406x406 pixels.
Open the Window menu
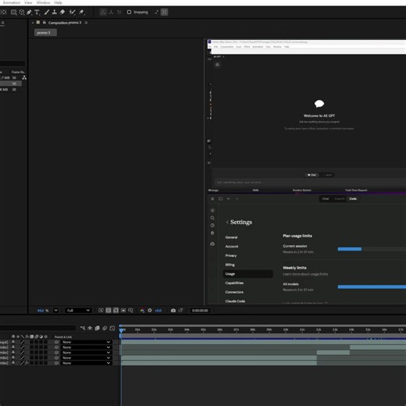click(x=43, y=2)
